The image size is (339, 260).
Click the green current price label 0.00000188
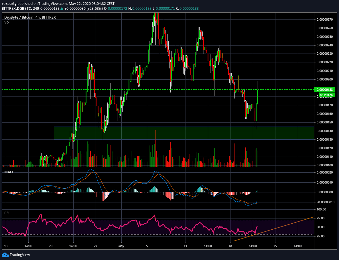[324, 90]
